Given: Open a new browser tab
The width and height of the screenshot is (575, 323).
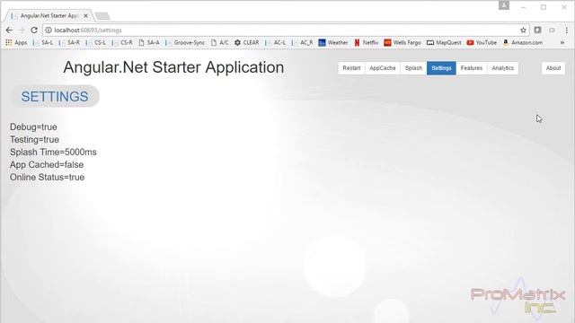Looking at the screenshot, I should point(102,16).
